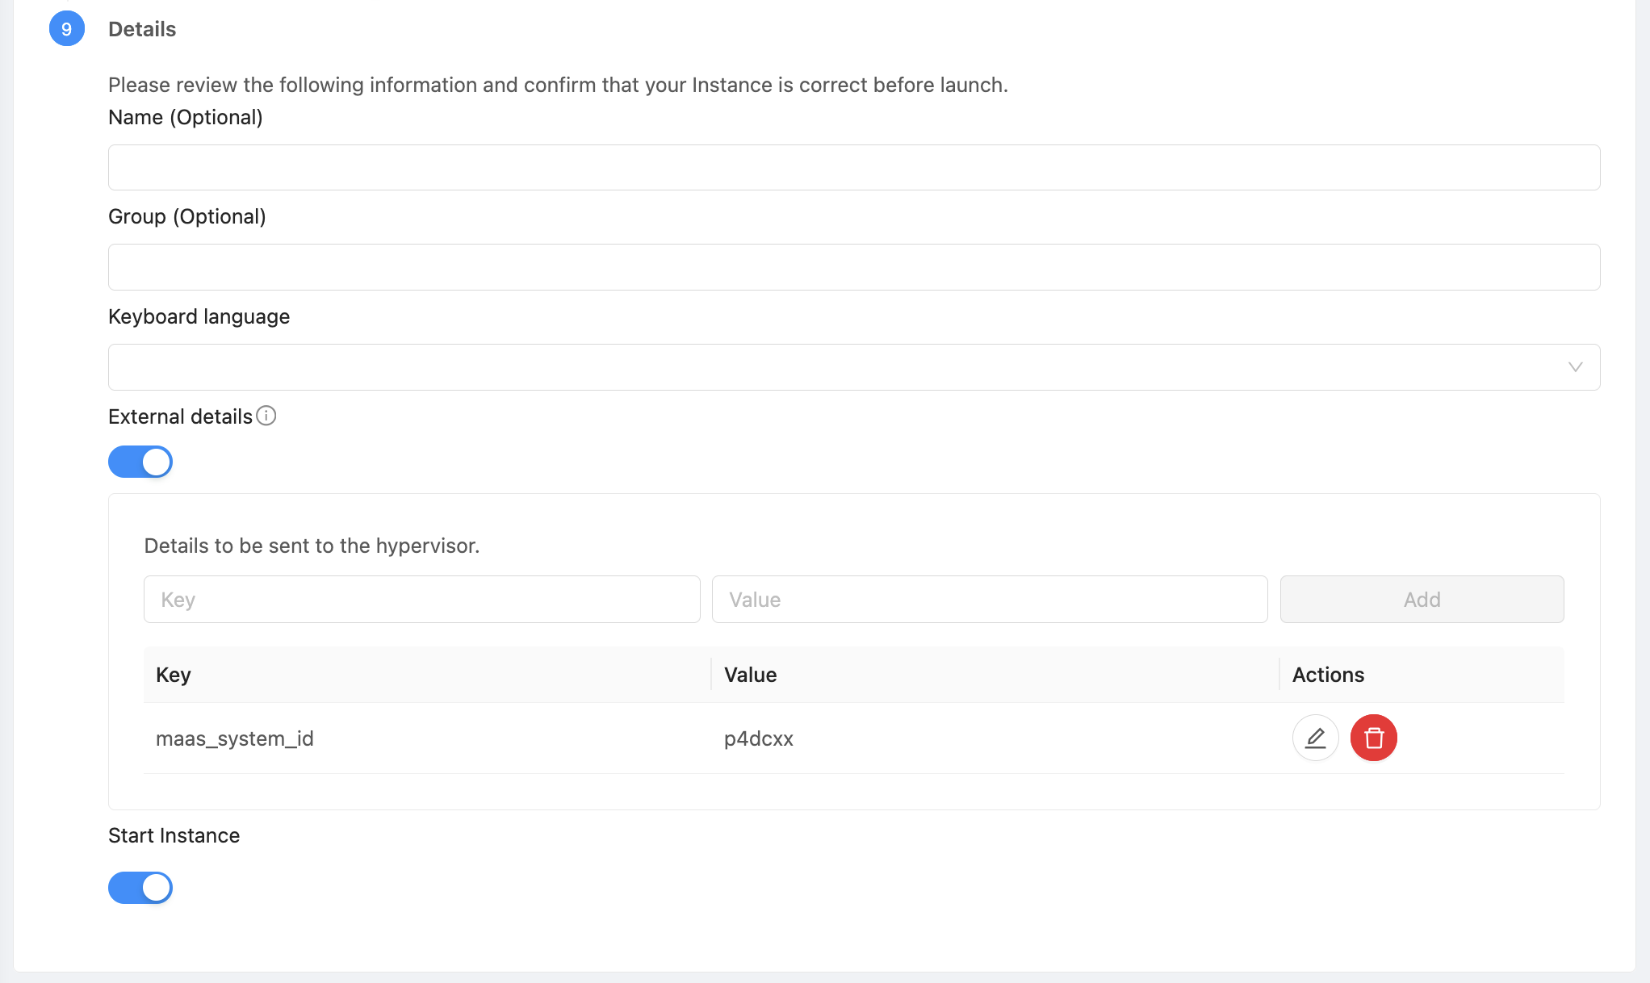The image size is (1650, 983).
Task: Click the Name (Optional) input field
Action: [x=853, y=167]
